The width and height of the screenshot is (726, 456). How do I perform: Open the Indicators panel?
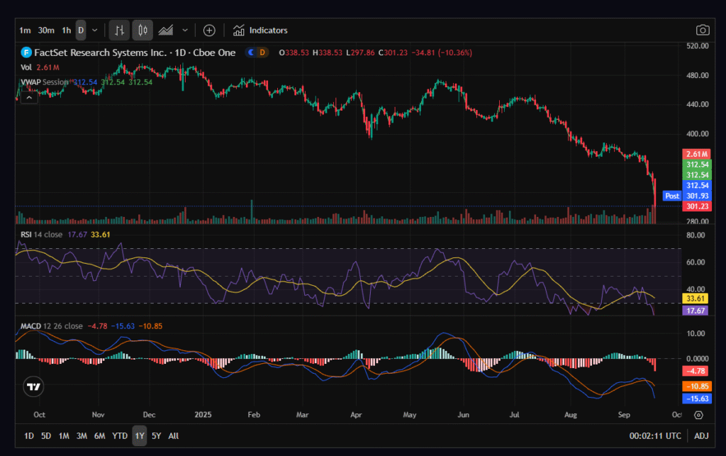[x=260, y=30]
